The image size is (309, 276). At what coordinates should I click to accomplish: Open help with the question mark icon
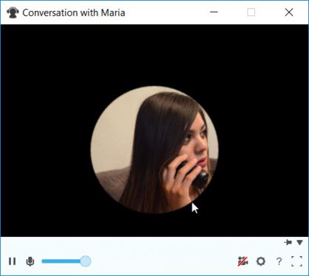pyautogui.click(x=279, y=261)
